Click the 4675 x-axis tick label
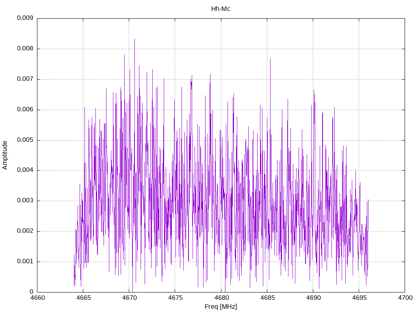This screenshot has height=312, width=416. [175, 298]
